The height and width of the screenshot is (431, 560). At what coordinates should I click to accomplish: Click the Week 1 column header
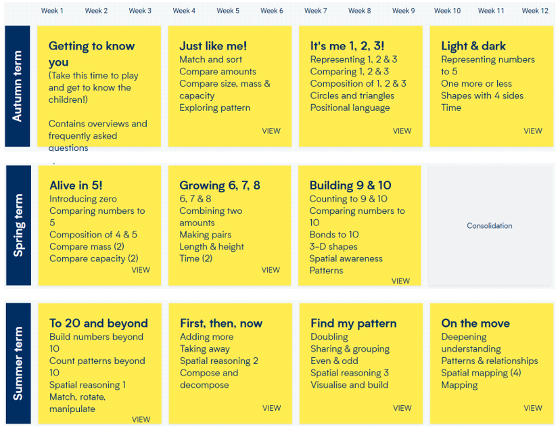(52, 11)
